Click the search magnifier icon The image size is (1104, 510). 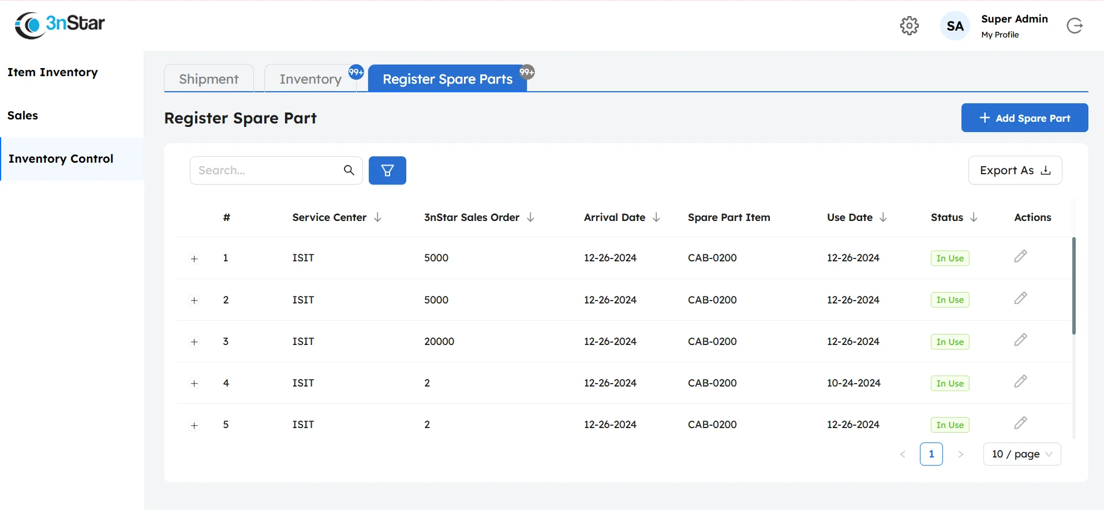[349, 170]
